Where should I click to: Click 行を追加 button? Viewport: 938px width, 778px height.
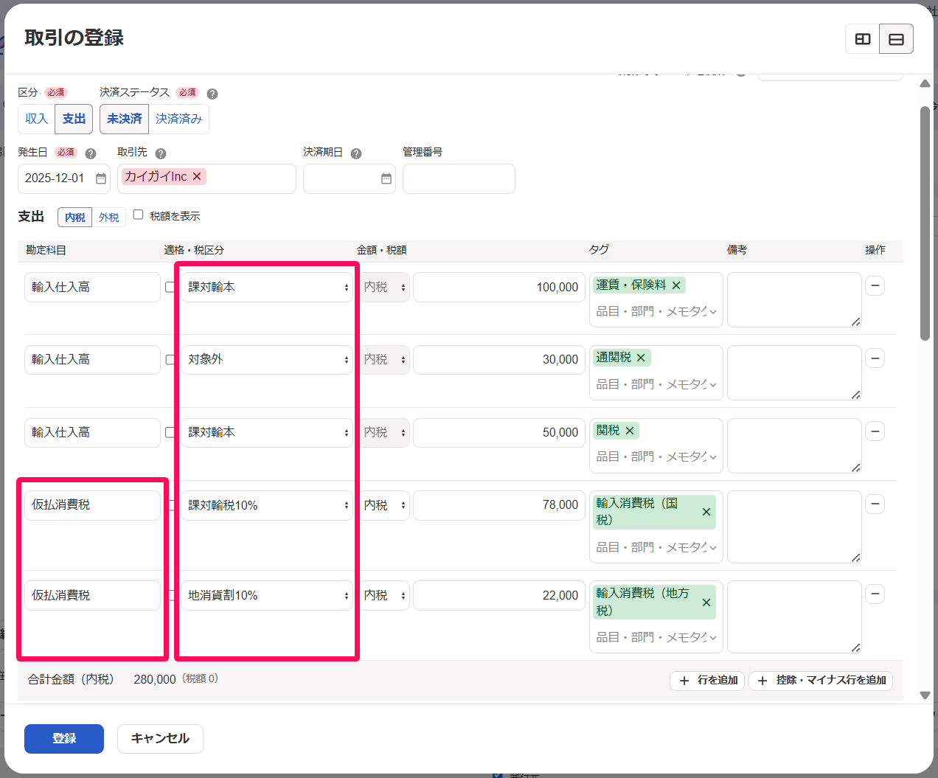point(708,680)
